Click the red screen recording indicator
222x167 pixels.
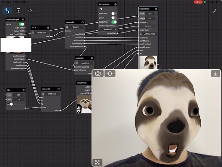tap(198, 2)
